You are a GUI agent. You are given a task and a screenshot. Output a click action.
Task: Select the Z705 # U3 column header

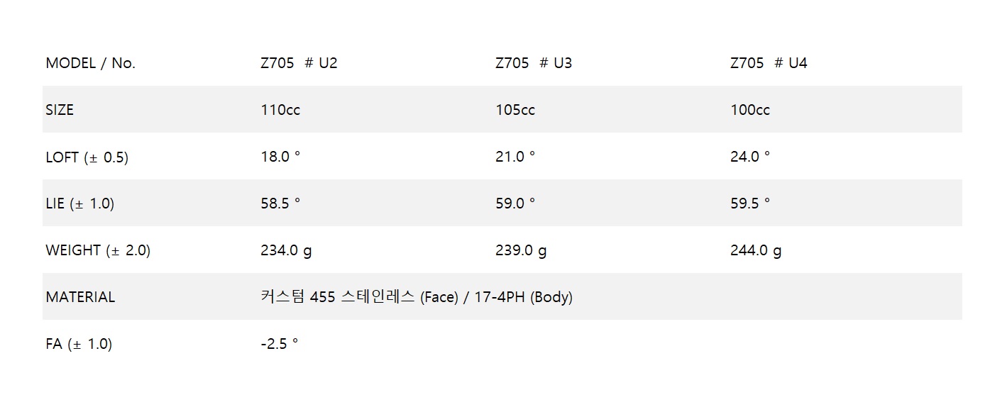(534, 63)
